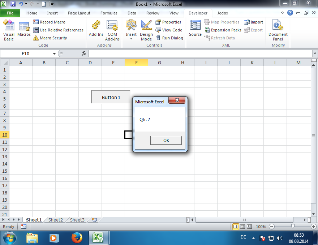Image resolution: width=318 pixels, height=245 pixels.
Task: Switch to Page Break Preview
Action: click(x=249, y=227)
